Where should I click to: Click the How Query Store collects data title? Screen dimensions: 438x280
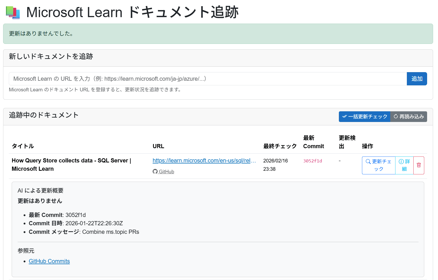71,165
